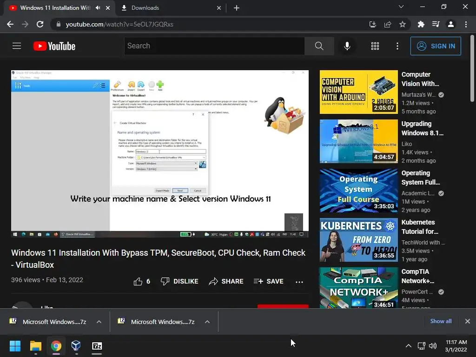476x357 pixels.
Task: Click the SIGN IN button
Action: [x=436, y=46]
